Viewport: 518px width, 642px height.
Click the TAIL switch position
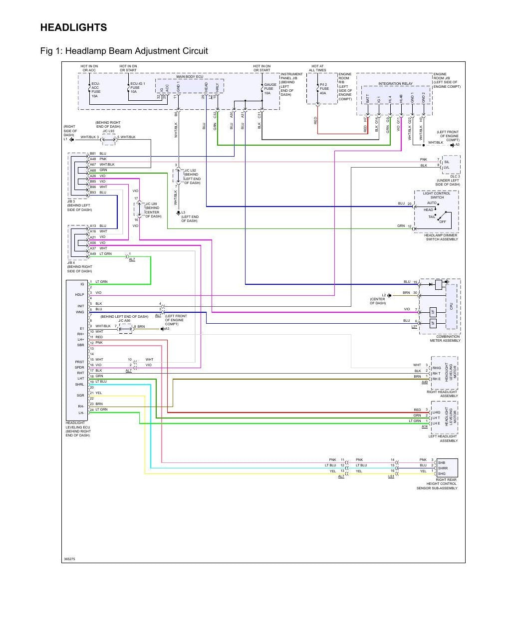(432, 216)
